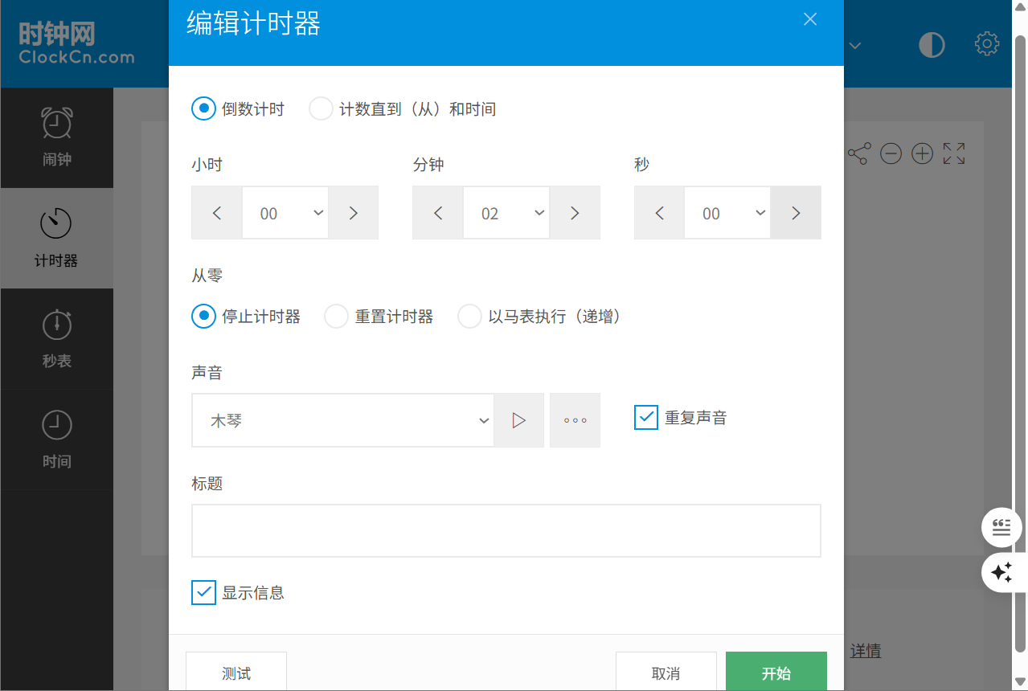Go to the 时间 clock tab
Image resolution: width=1028 pixels, height=691 pixels.
click(x=56, y=439)
